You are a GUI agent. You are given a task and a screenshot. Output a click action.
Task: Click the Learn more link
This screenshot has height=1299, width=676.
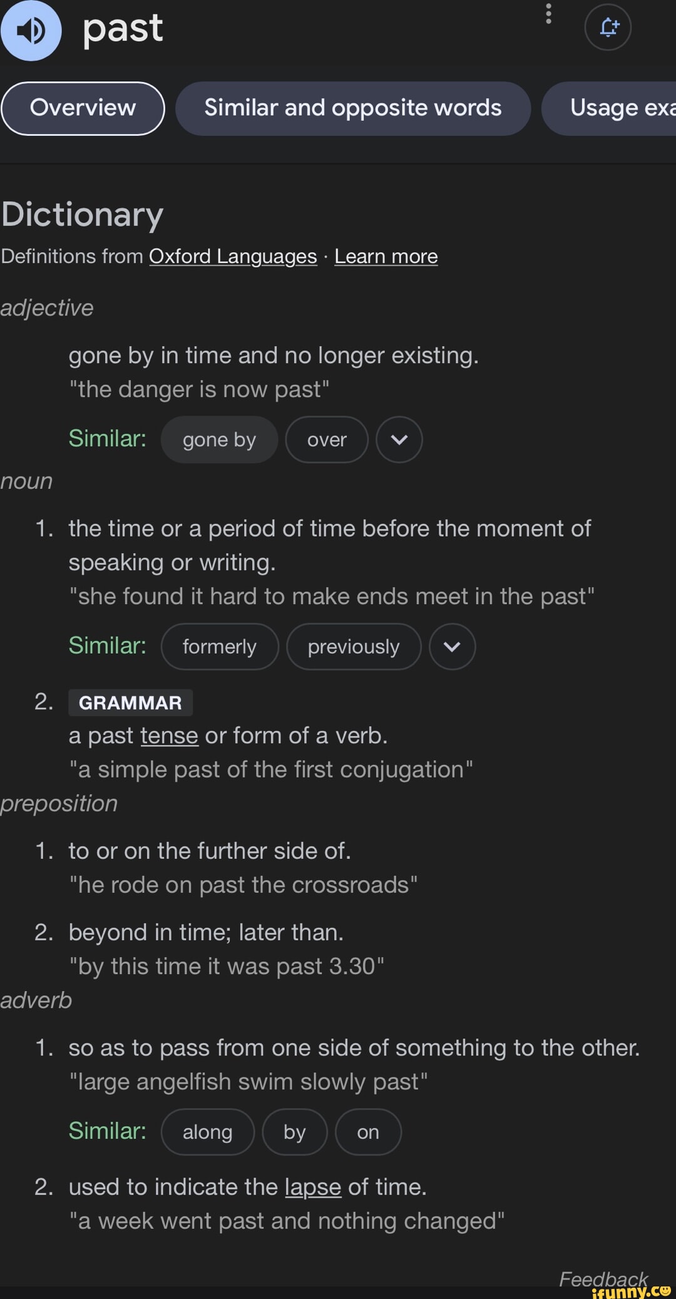386,256
